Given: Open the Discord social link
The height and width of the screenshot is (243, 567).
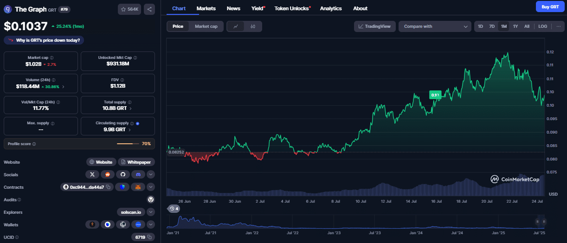Looking at the screenshot, I should pyautogui.click(x=138, y=174).
